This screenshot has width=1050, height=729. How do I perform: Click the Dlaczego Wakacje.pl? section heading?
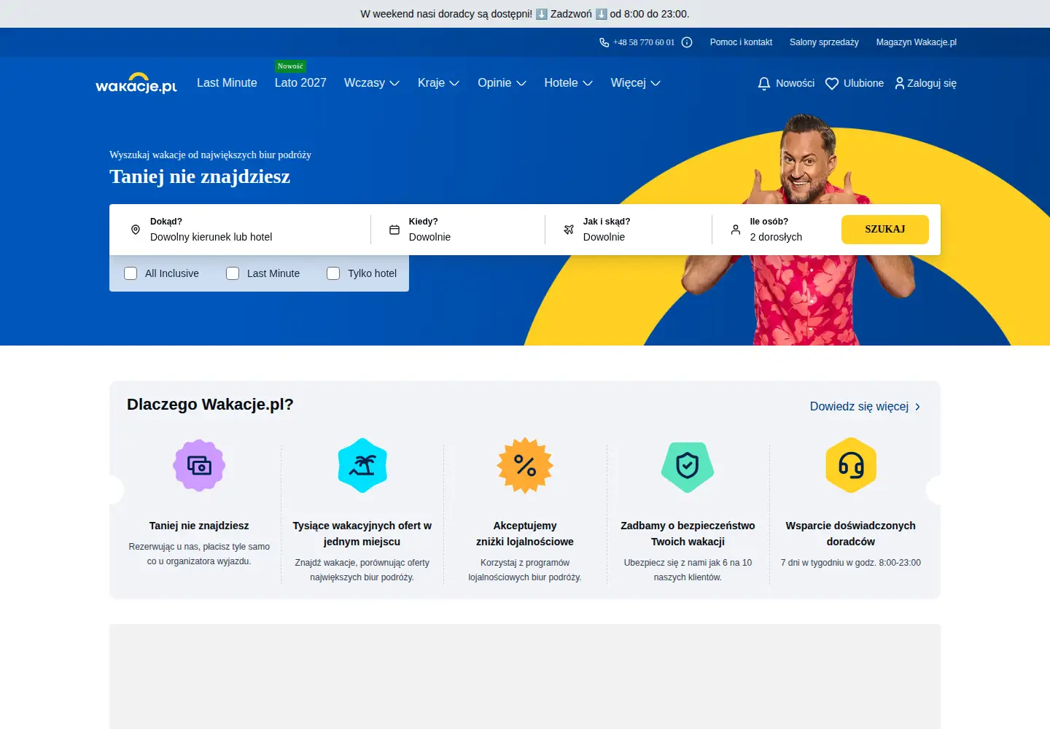[x=210, y=405]
